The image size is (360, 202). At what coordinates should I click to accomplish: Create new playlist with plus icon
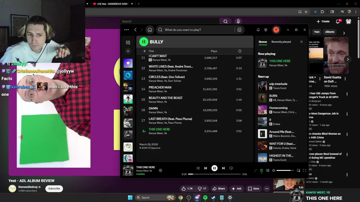coord(128,51)
